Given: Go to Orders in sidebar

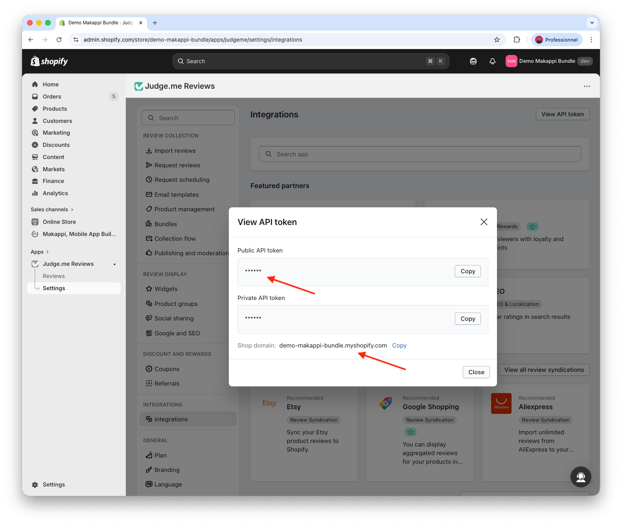Looking at the screenshot, I should tap(52, 97).
